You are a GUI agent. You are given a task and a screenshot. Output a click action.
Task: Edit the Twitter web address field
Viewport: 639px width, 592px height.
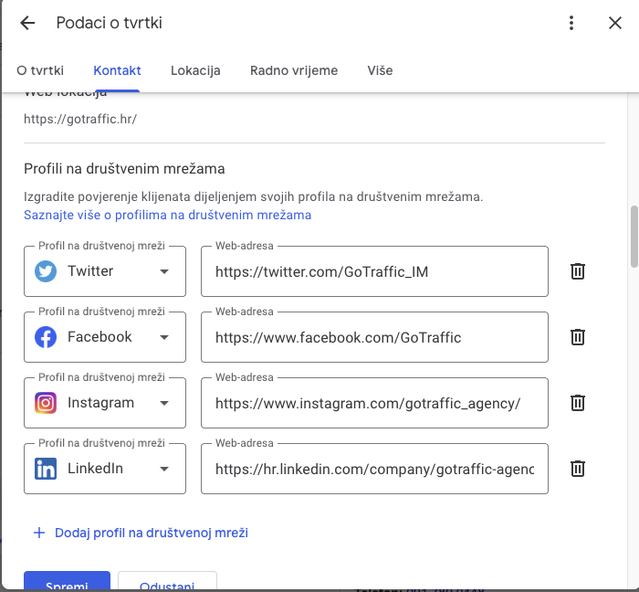point(374,271)
